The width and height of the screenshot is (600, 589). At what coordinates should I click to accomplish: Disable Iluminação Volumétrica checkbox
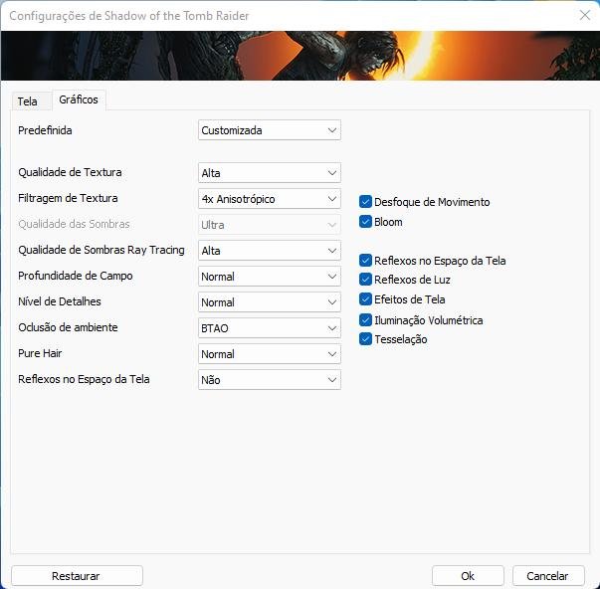coord(365,320)
